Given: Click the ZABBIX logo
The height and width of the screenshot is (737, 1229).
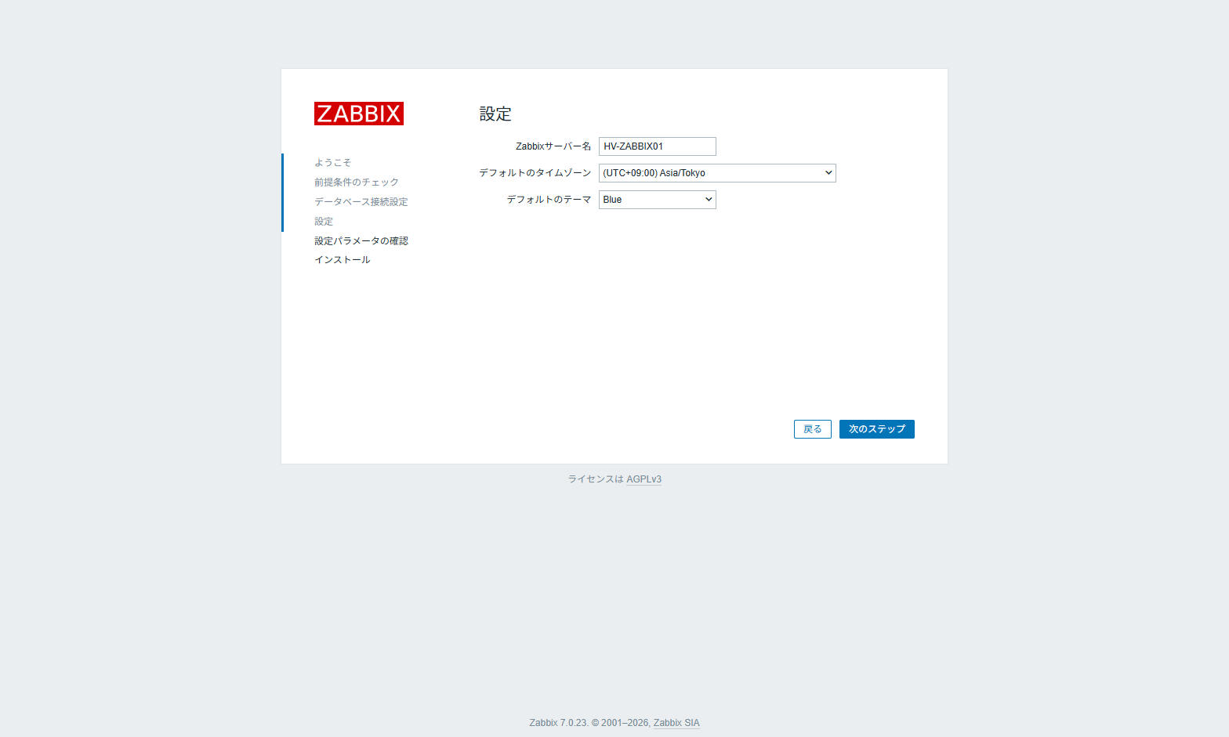Looking at the screenshot, I should click(359, 114).
